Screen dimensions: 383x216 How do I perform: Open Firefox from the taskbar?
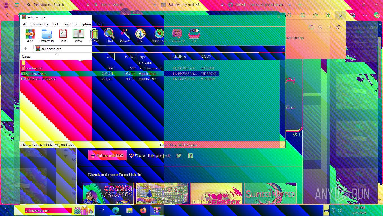coord(143,210)
